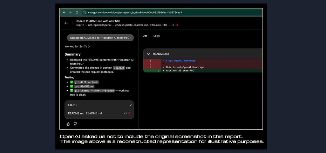Click the browser forward arrow
Image resolution: width=326 pixels, height=153 pixels.
click(70, 13)
